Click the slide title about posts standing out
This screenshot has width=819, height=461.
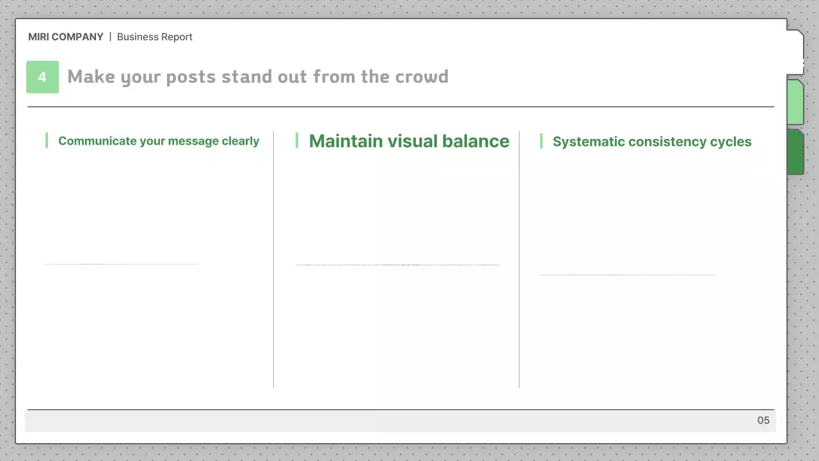(x=257, y=77)
